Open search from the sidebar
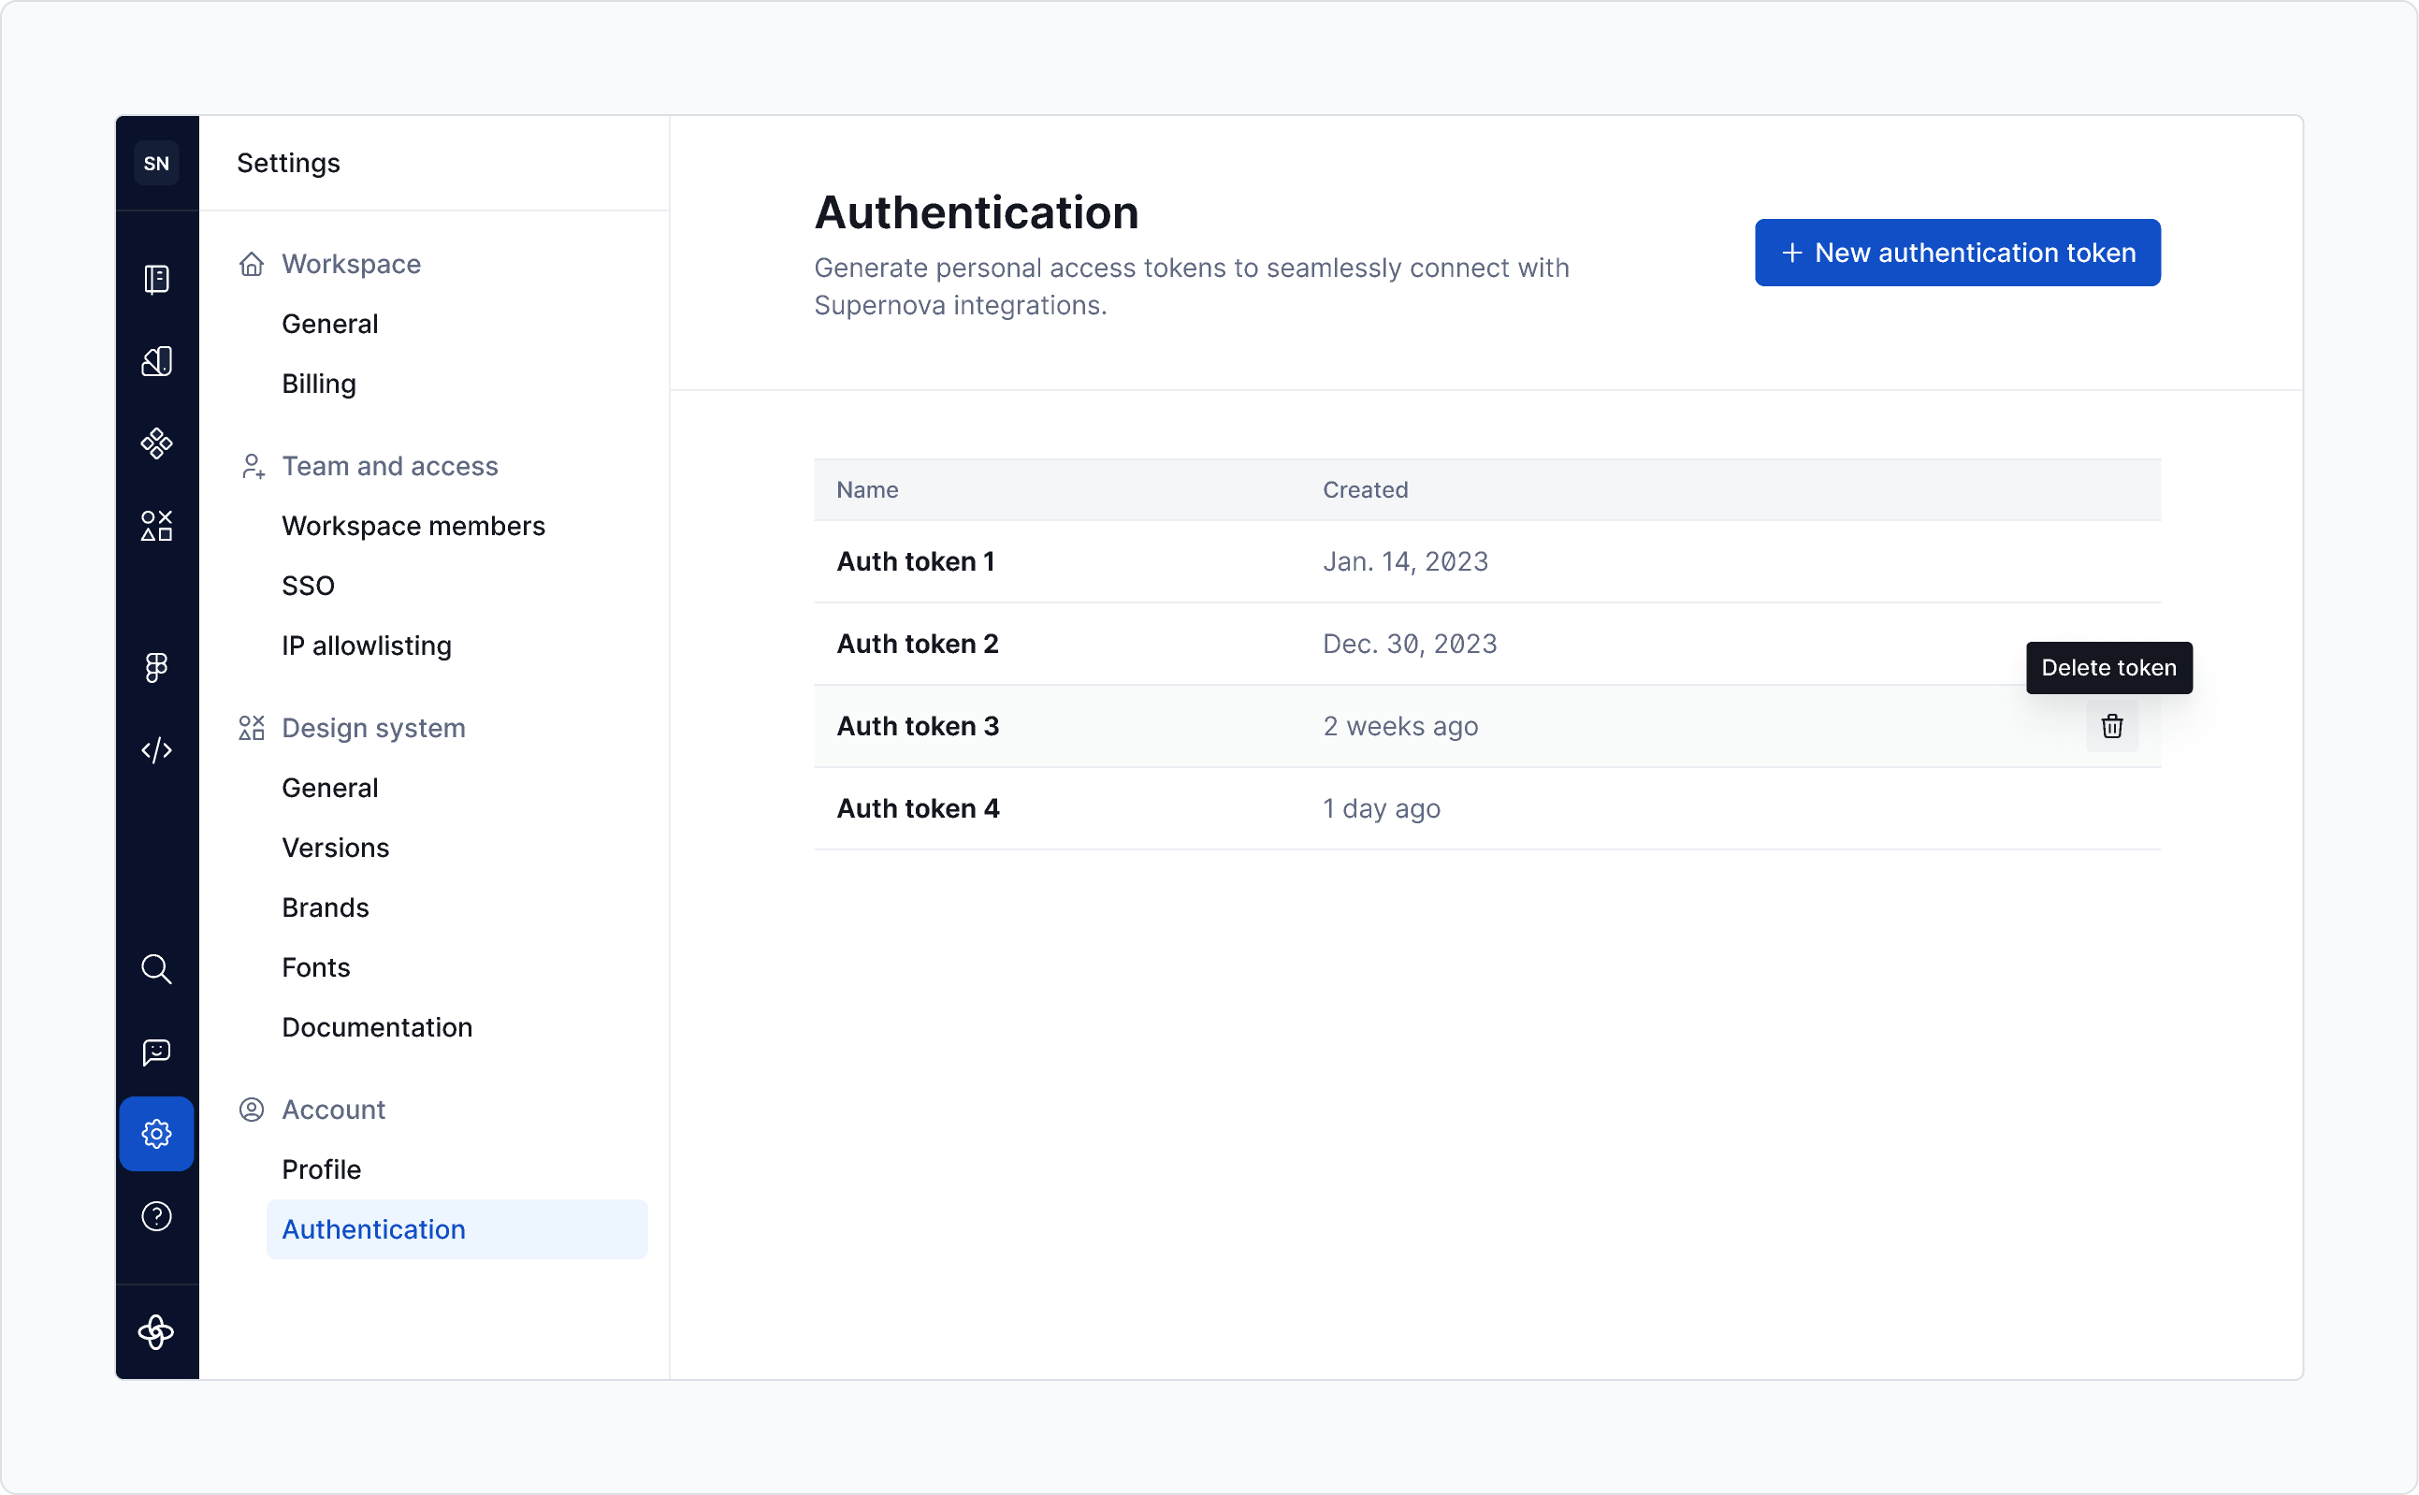Viewport: 2419px width, 1495px height. [x=156, y=969]
